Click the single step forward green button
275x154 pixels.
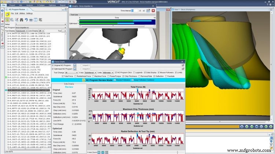pyautogui.click(x=266, y=126)
